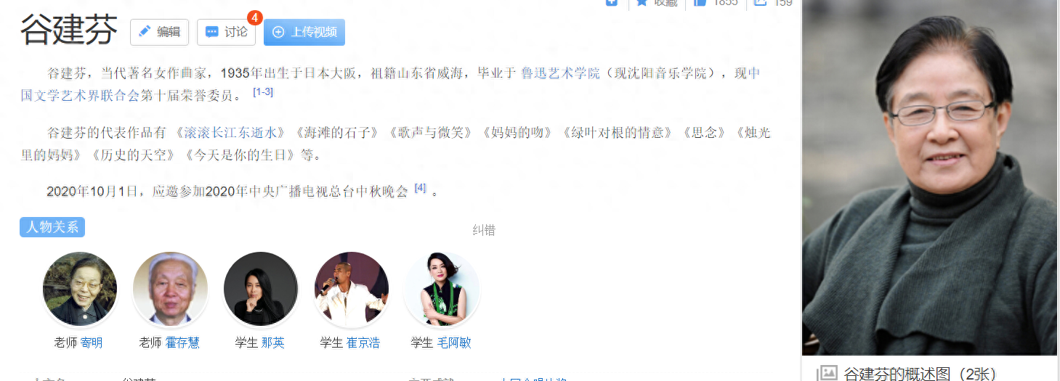Click the 纠错 error correction link

point(484,230)
